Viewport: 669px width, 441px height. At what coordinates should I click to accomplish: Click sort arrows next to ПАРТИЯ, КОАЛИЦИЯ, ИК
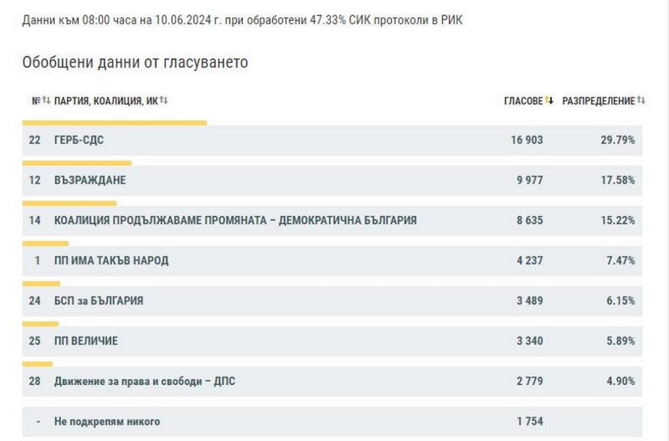click(x=164, y=101)
